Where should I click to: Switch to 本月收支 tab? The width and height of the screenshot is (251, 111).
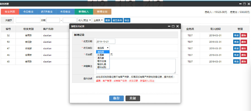(65, 12)
